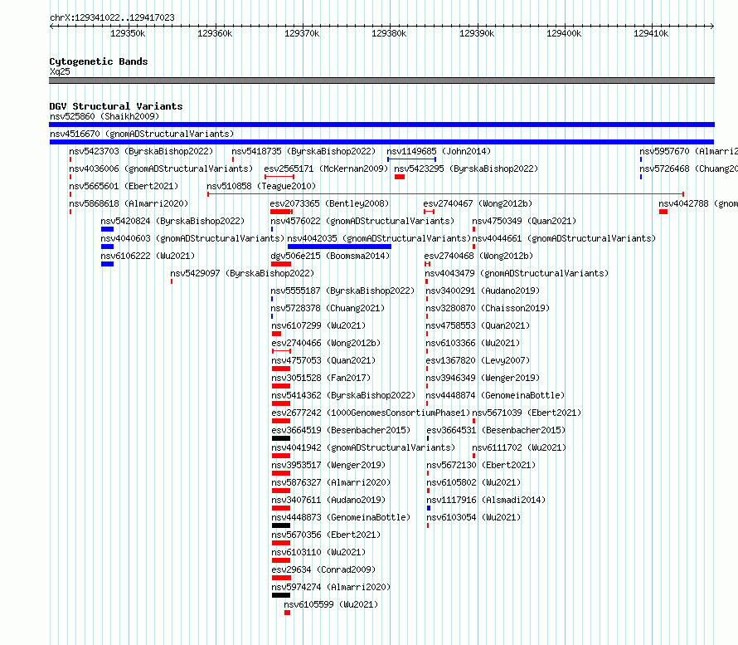Click the nsv4036006 gnomAD variant label
Image resolution: width=738 pixels, height=645 pixels.
(161, 169)
